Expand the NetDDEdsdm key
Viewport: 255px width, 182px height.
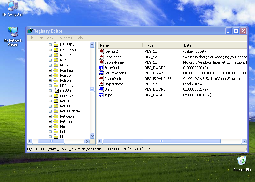coord(50,111)
